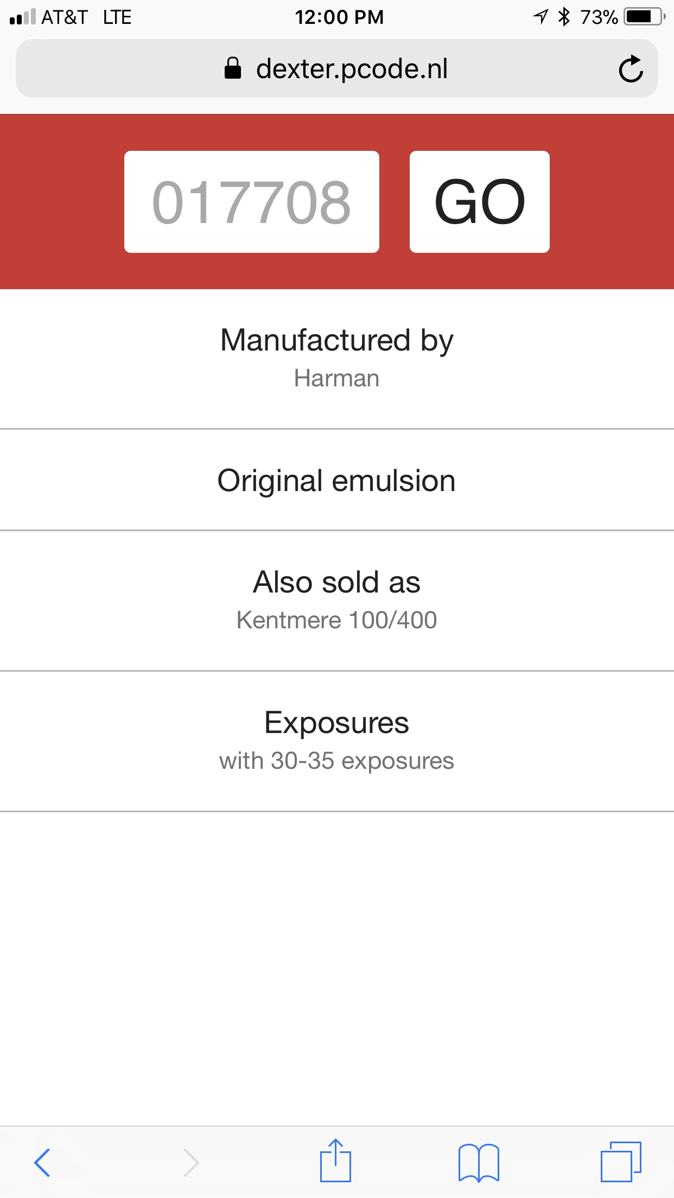Tap the 12:00 PM clock
Viewport: 674px width, 1198px height.
(x=339, y=17)
